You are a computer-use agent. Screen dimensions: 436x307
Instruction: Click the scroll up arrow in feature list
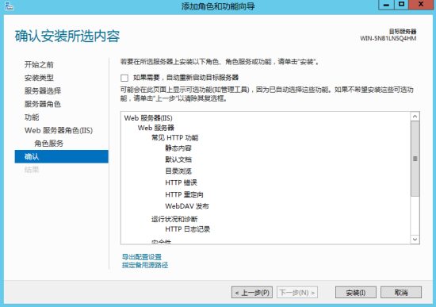pyautogui.click(x=415, y=117)
